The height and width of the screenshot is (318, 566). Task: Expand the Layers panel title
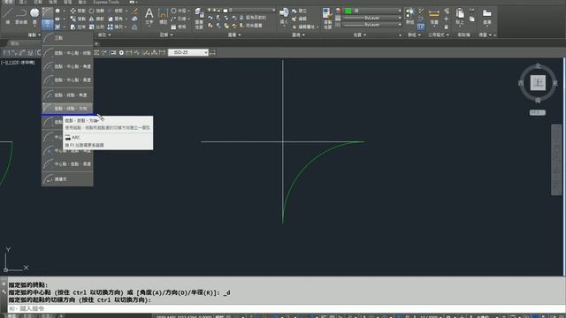[x=234, y=35]
